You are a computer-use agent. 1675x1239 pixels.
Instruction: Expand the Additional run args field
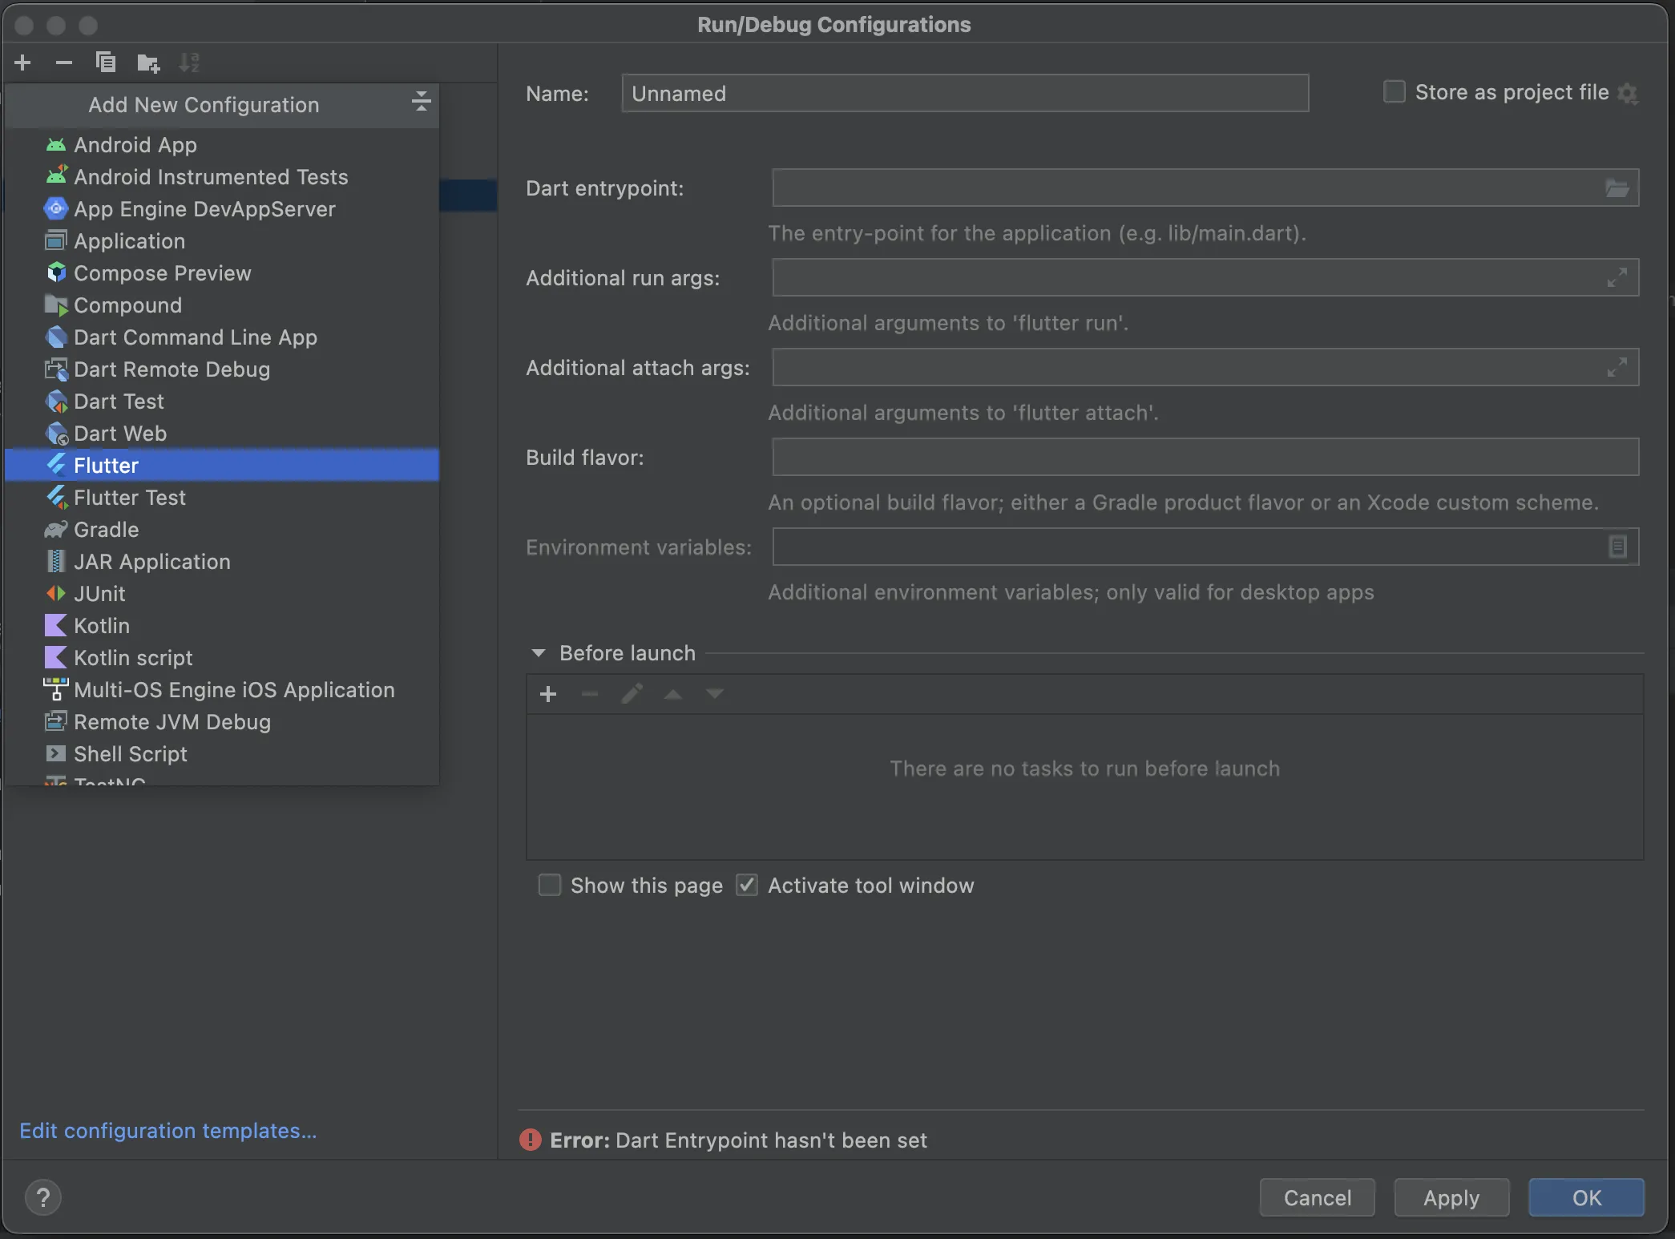coord(1616,278)
